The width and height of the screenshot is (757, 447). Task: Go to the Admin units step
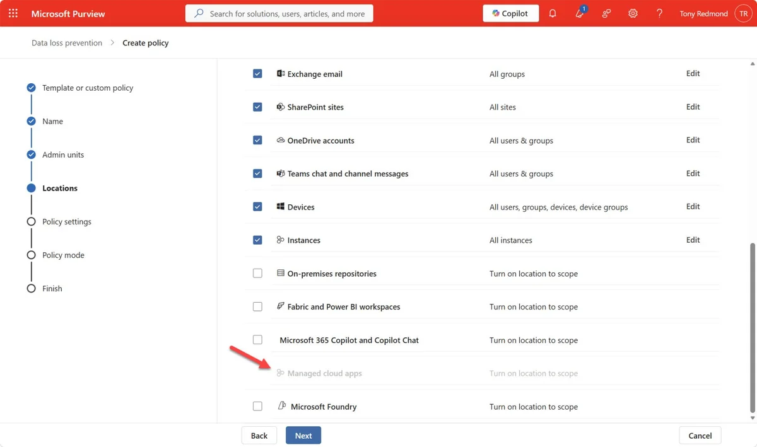[x=63, y=154]
